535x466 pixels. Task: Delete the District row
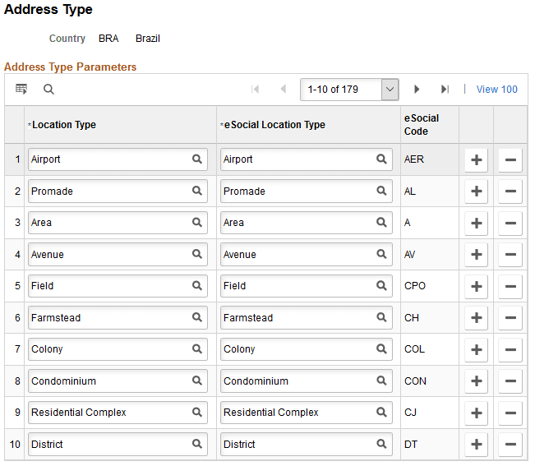click(510, 445)
